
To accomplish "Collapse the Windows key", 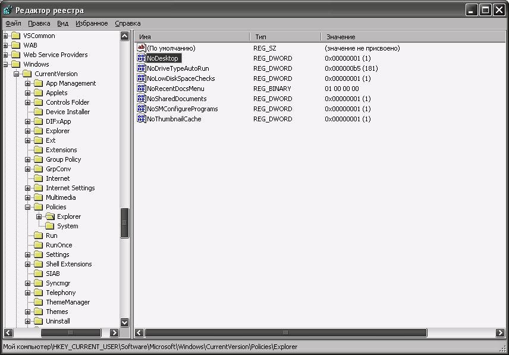I will click(x=5, y=64).
